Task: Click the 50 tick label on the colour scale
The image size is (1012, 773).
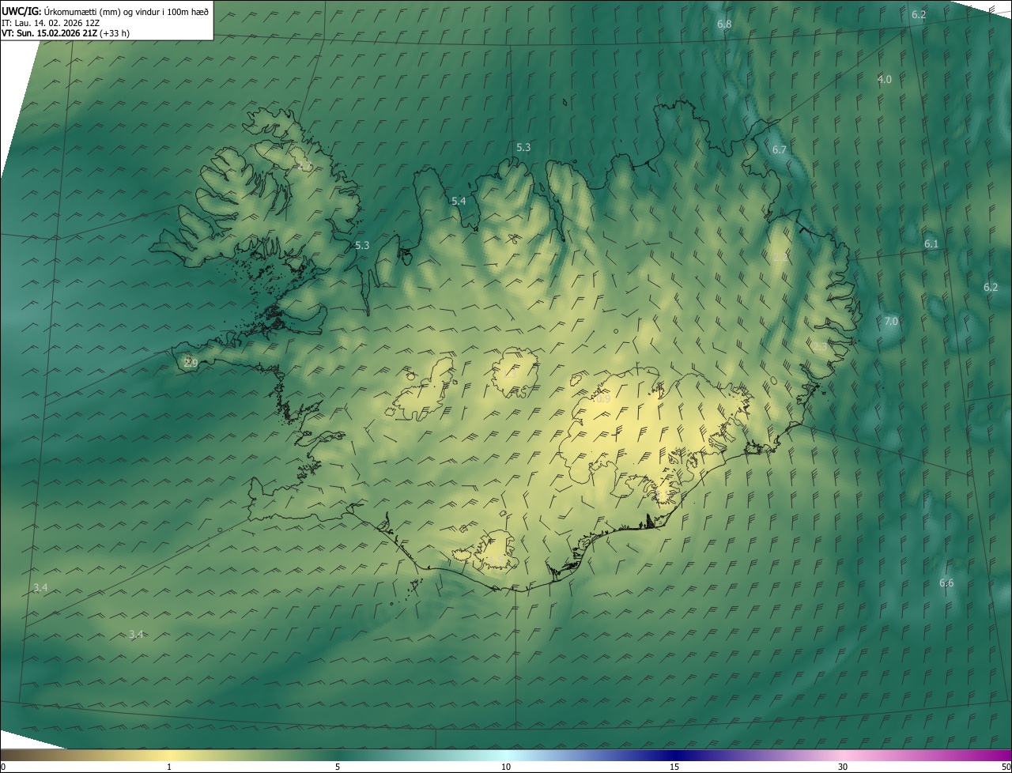Action: 1006,767
